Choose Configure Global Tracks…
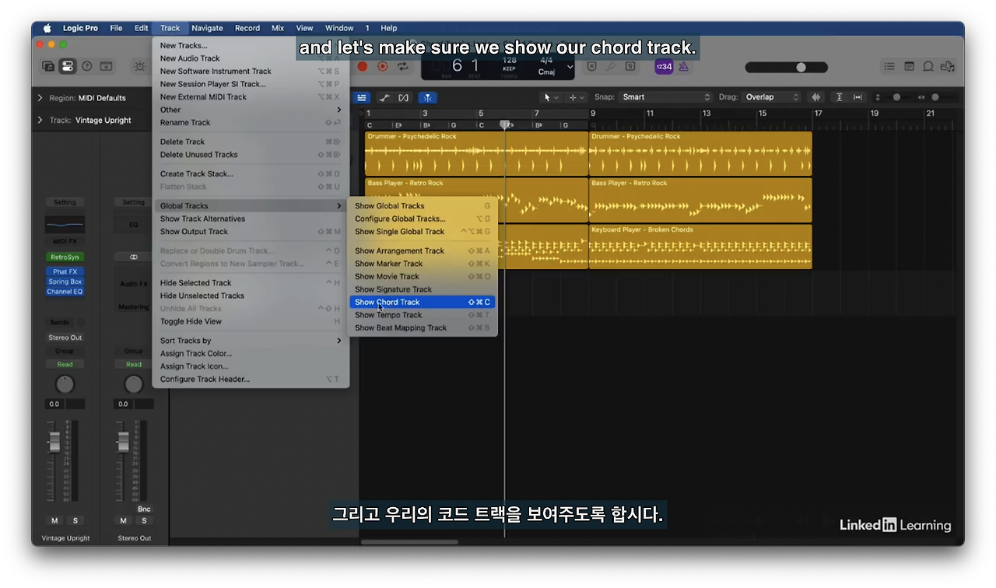The height and width of the screenshot is (588, 996). pyautogui.click(x=423, y=219)
